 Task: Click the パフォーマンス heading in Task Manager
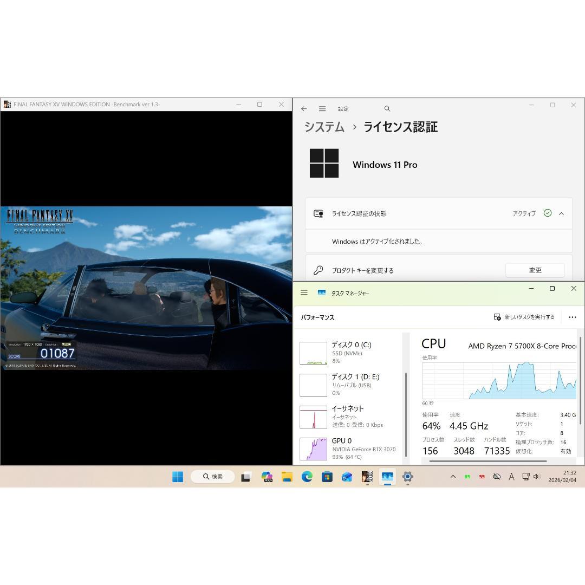pyautogui.click(x=317, y=317)
